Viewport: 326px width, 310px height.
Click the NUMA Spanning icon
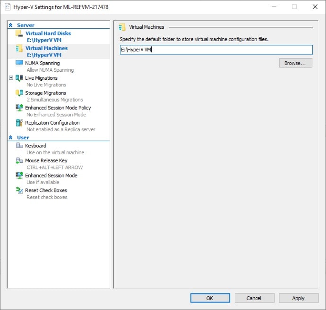point(19,63)
